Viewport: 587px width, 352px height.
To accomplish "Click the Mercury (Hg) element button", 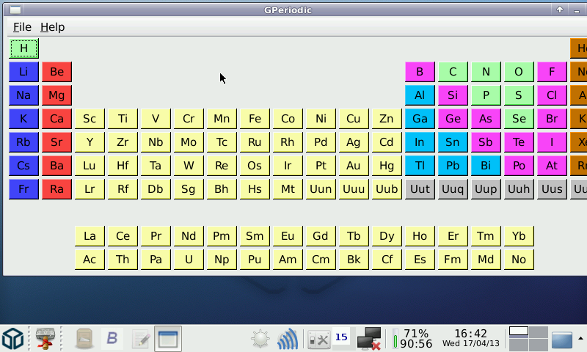I will 387,166.
